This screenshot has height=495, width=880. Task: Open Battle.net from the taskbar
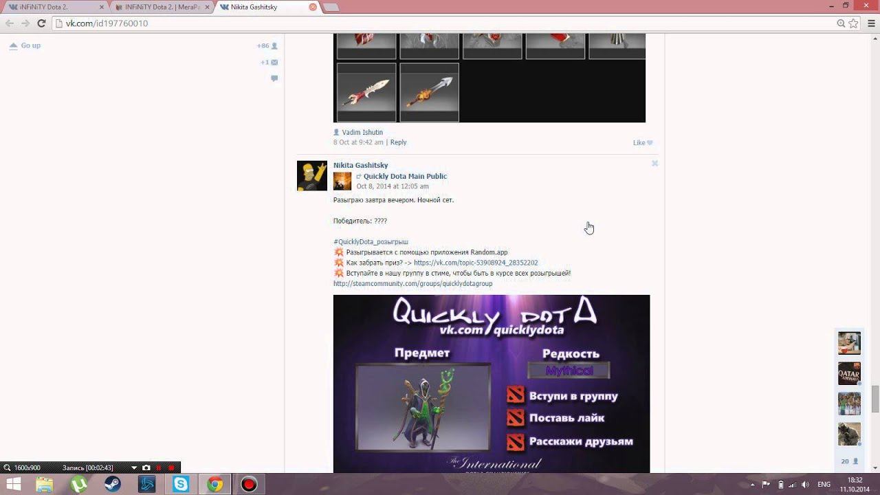[x=147, y=485]
